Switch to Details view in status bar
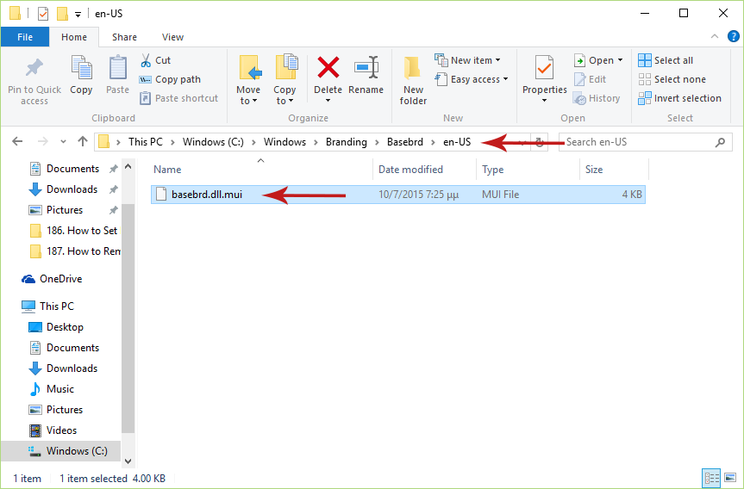 tap(711, 478)
